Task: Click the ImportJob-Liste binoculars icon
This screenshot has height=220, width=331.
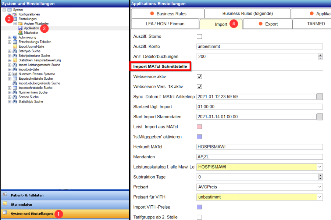Action: (x=15, y=69)
